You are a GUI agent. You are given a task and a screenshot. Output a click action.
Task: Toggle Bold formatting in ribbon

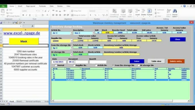[x=23, y=15]
